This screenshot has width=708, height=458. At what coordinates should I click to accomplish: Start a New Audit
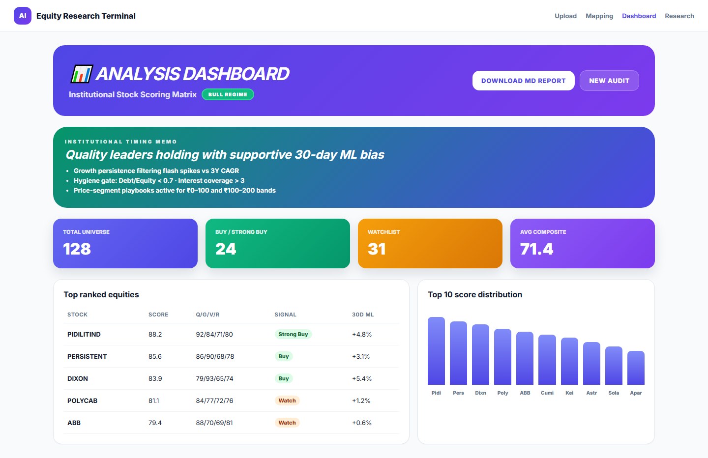609,81
